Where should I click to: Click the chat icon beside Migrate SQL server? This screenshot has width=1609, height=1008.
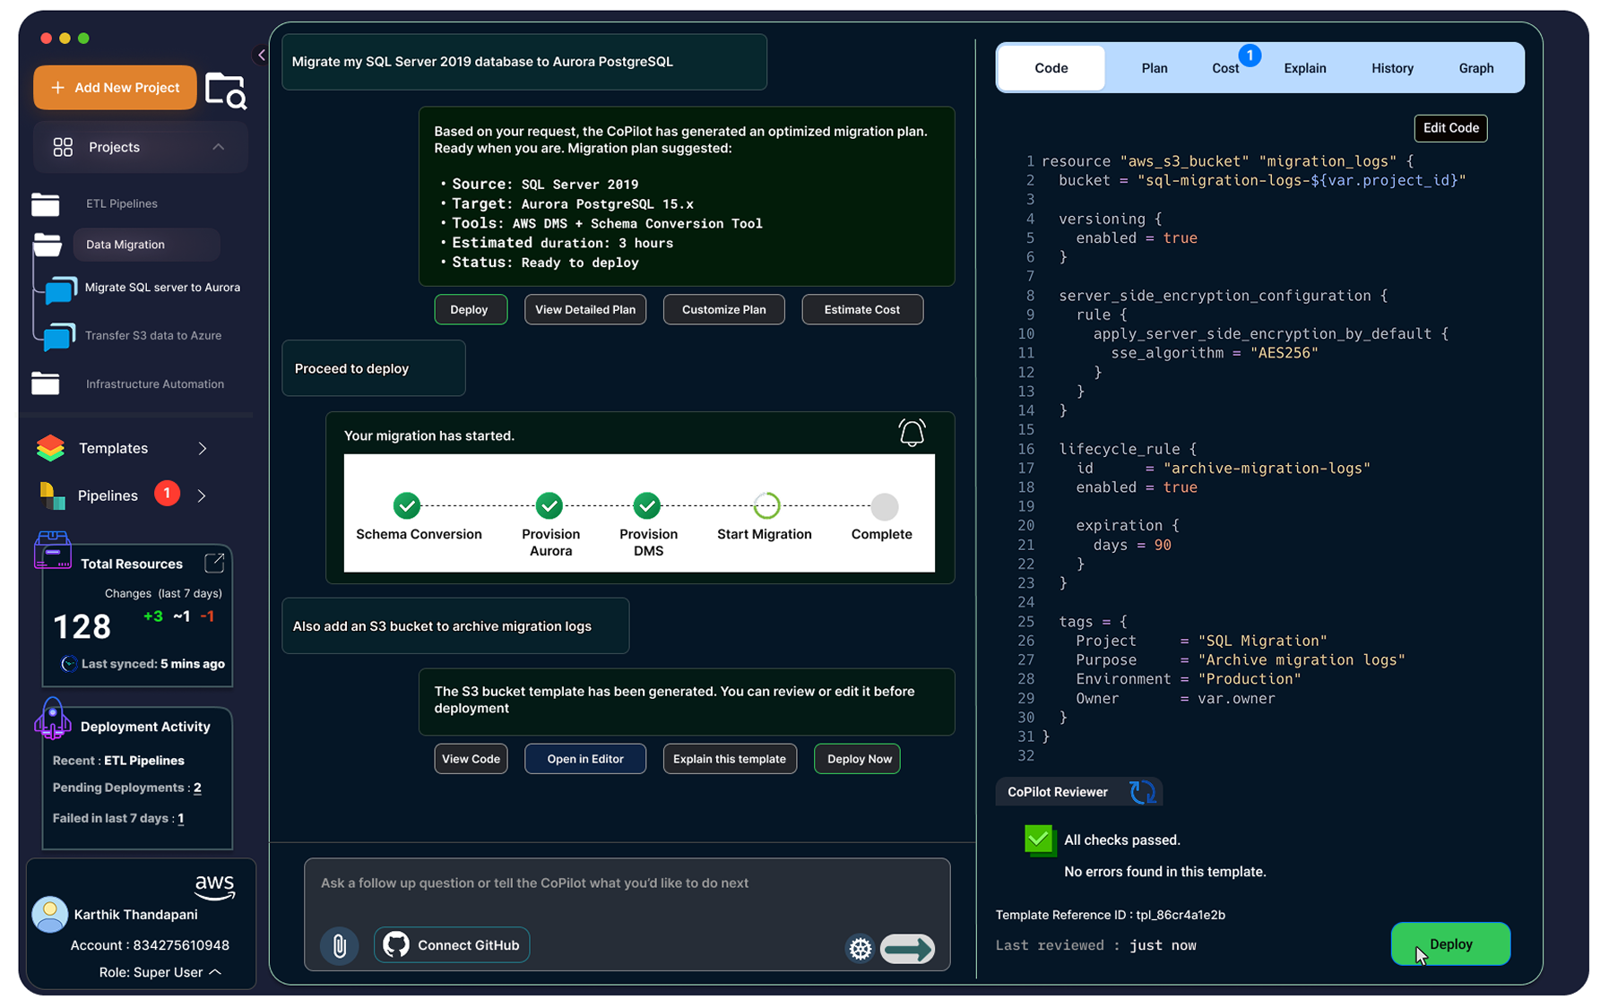tap(60, 289)
